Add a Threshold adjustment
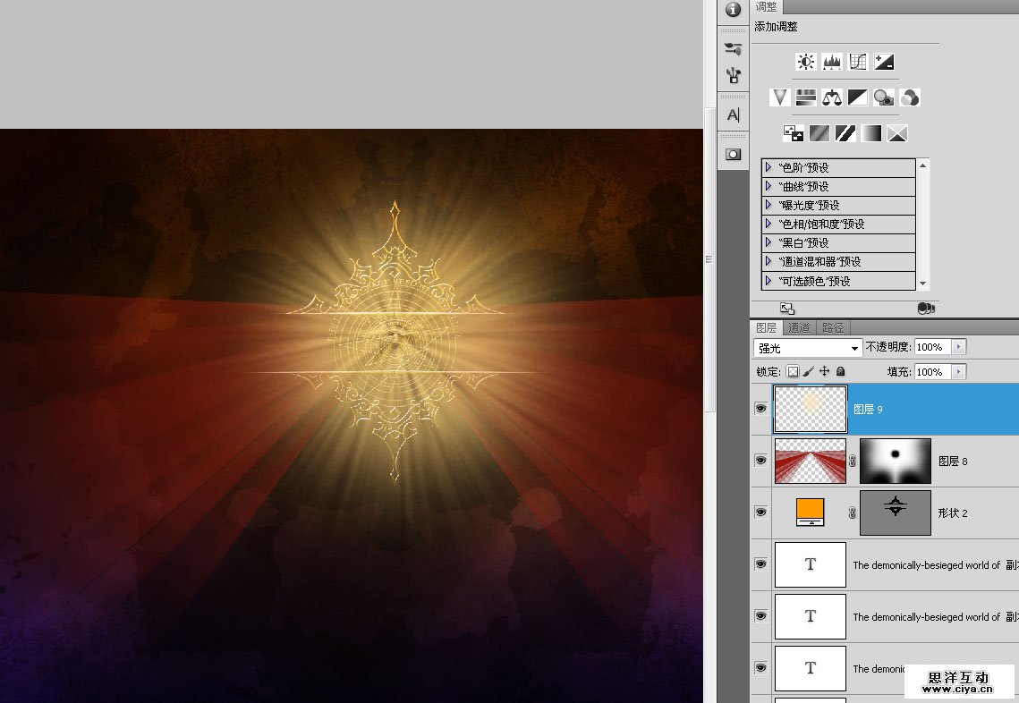Viewport: 1019px width, 703px height. point(845,133)
